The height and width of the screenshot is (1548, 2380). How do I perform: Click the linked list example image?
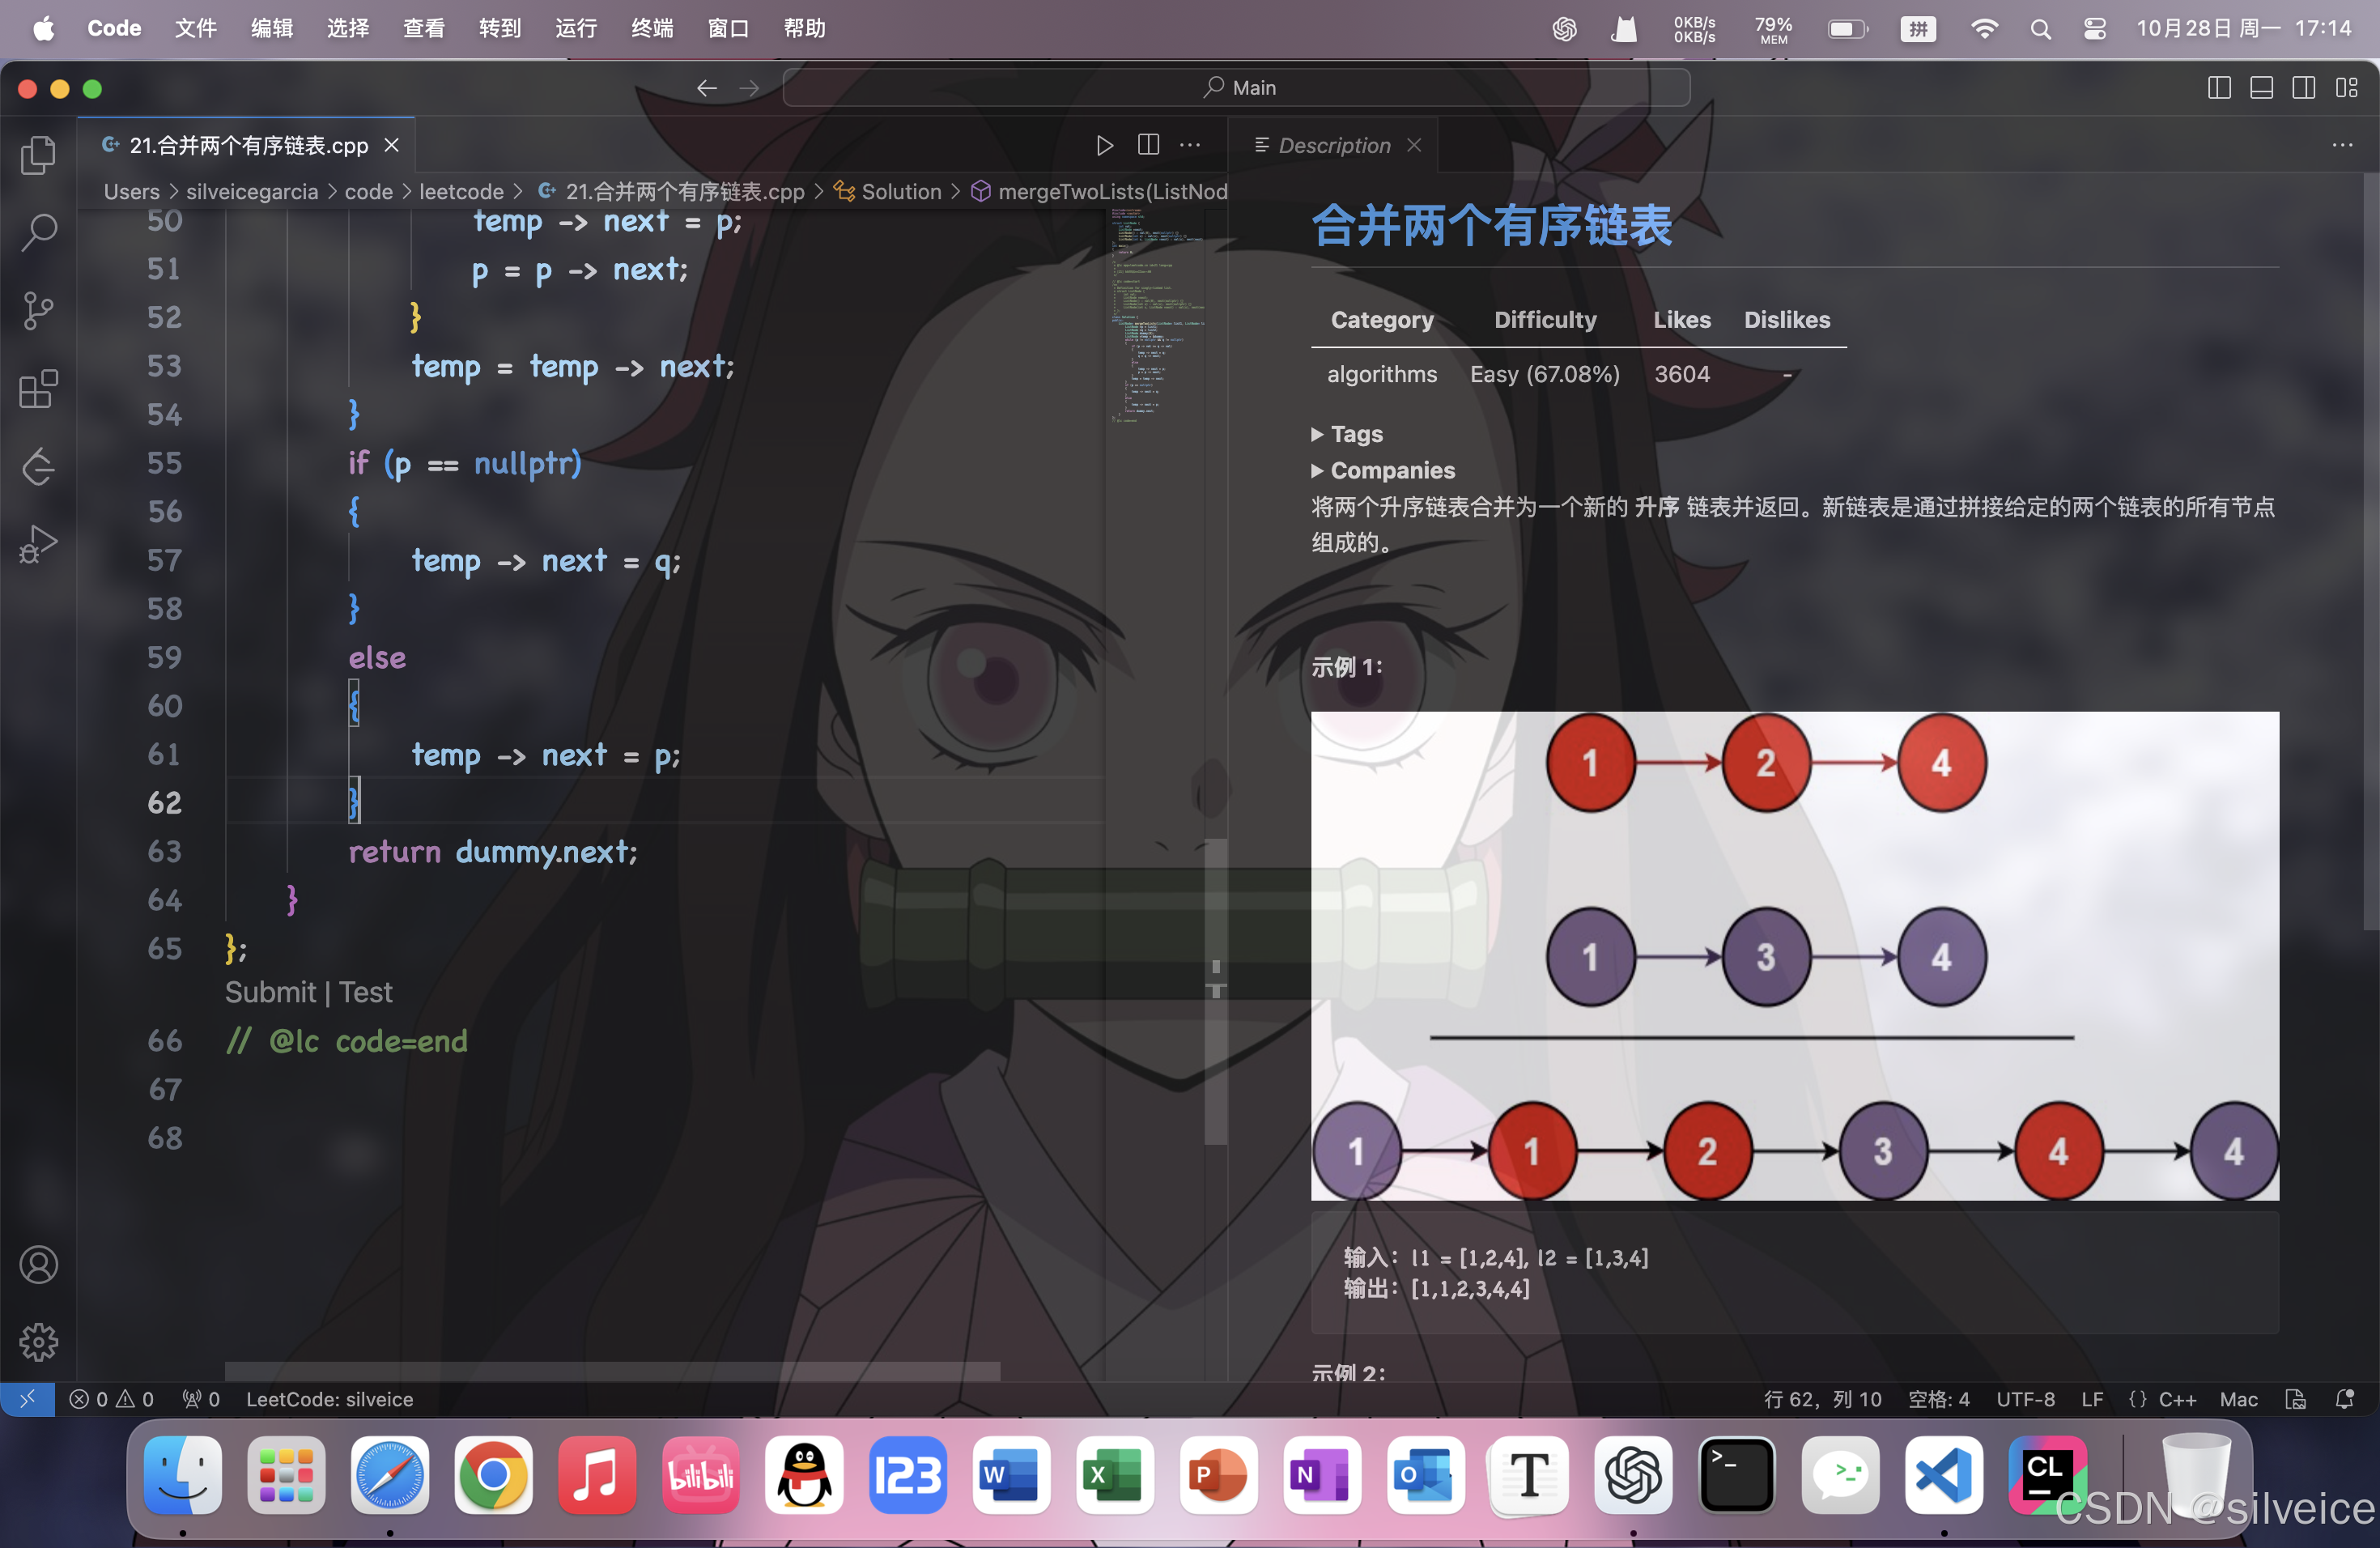pos(1794,955)
